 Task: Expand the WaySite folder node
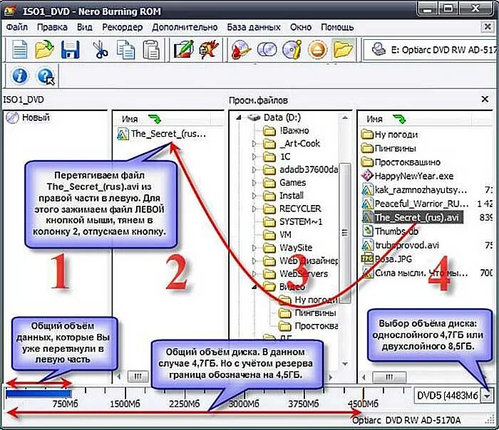point(254,248)
